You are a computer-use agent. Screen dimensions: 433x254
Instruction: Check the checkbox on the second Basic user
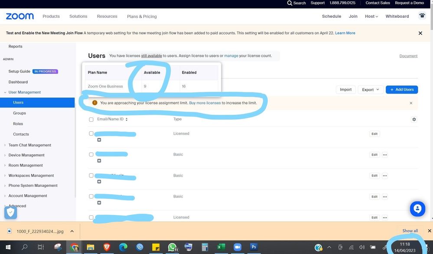(x=91, y=175)
